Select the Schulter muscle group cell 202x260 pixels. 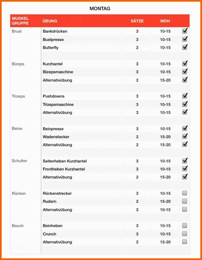coord(19,161)
